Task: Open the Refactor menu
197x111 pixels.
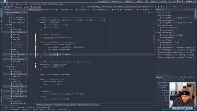Action: click(x=33, y=4)
